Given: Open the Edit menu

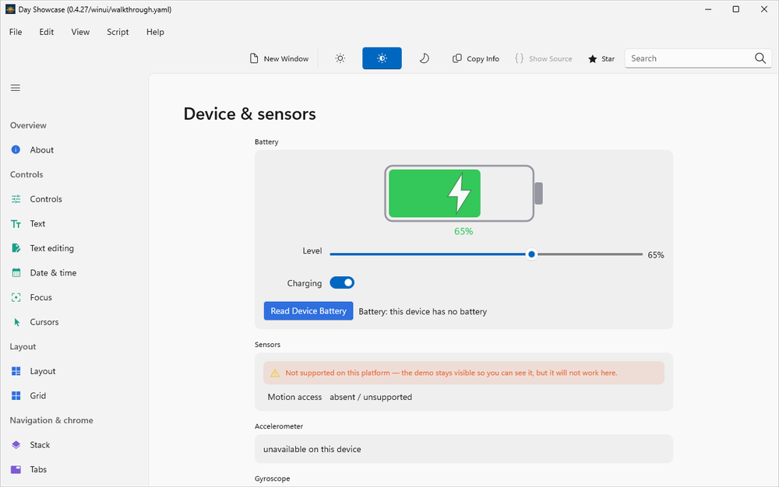Looking at the screenshot, I should point(46,32).
